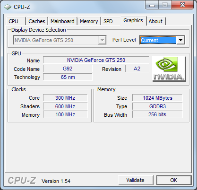197x190 pixels.
Task: Click the NVIDIA logo image
Action: pyautogui.click(x=169, y=69)
